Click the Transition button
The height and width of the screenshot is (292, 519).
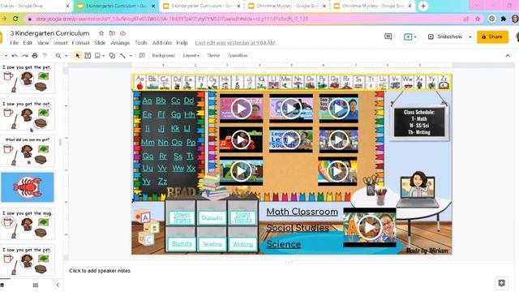[238, 56]
